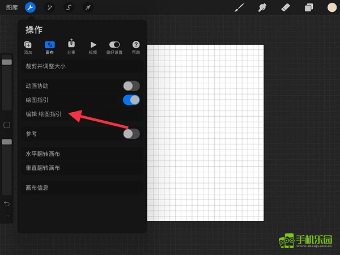Screen dimensions: 340x255
Task: Open the 偏好设置 tab
Action: tap(114, 47)
